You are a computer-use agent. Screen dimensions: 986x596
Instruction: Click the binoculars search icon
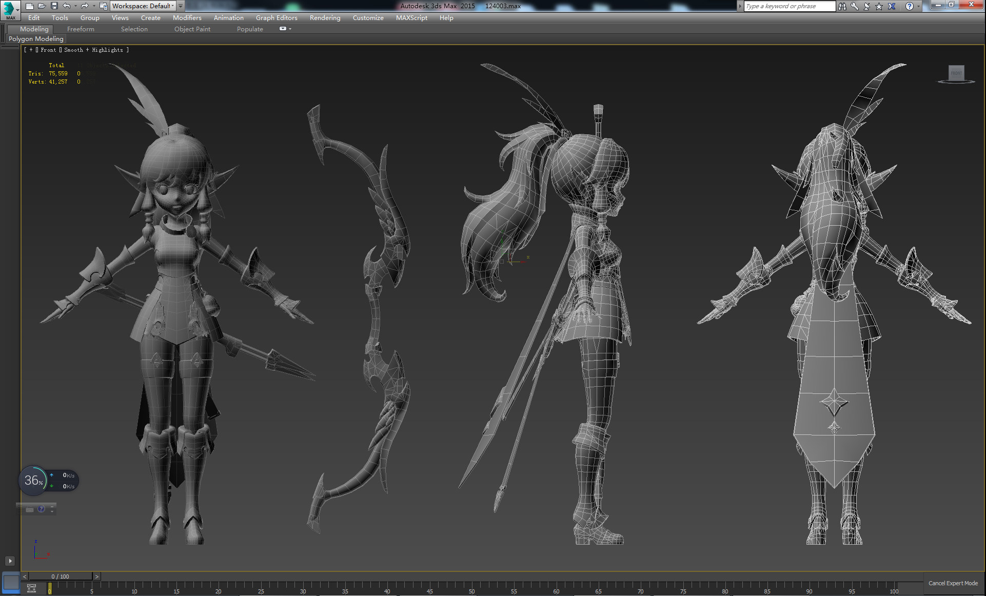(842, 6)
